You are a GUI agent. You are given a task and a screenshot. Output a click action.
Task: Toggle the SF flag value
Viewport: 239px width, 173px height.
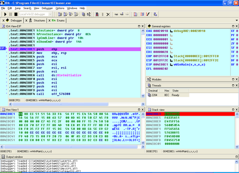click(x=237, y=48)
